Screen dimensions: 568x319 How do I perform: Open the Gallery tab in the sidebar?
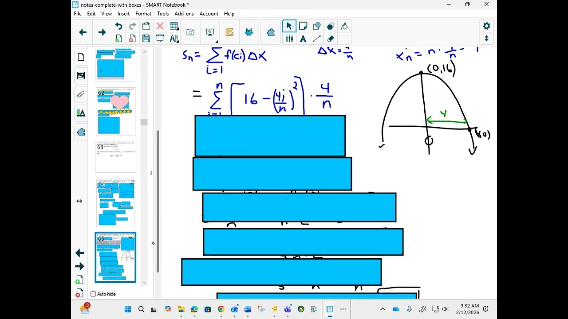[x=81, y=75]
